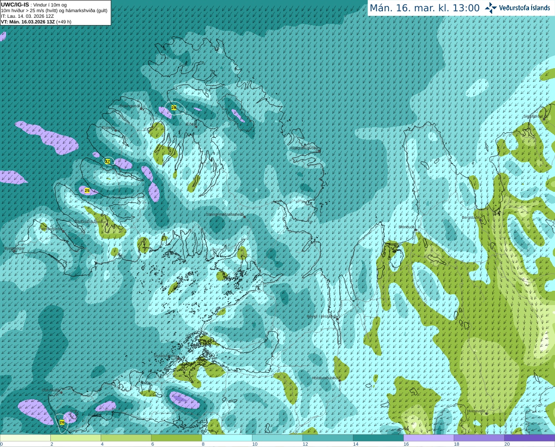This screenshot has width=555, height=447.
Task: Click the Blönduós station label
Action: coord(407,227)
